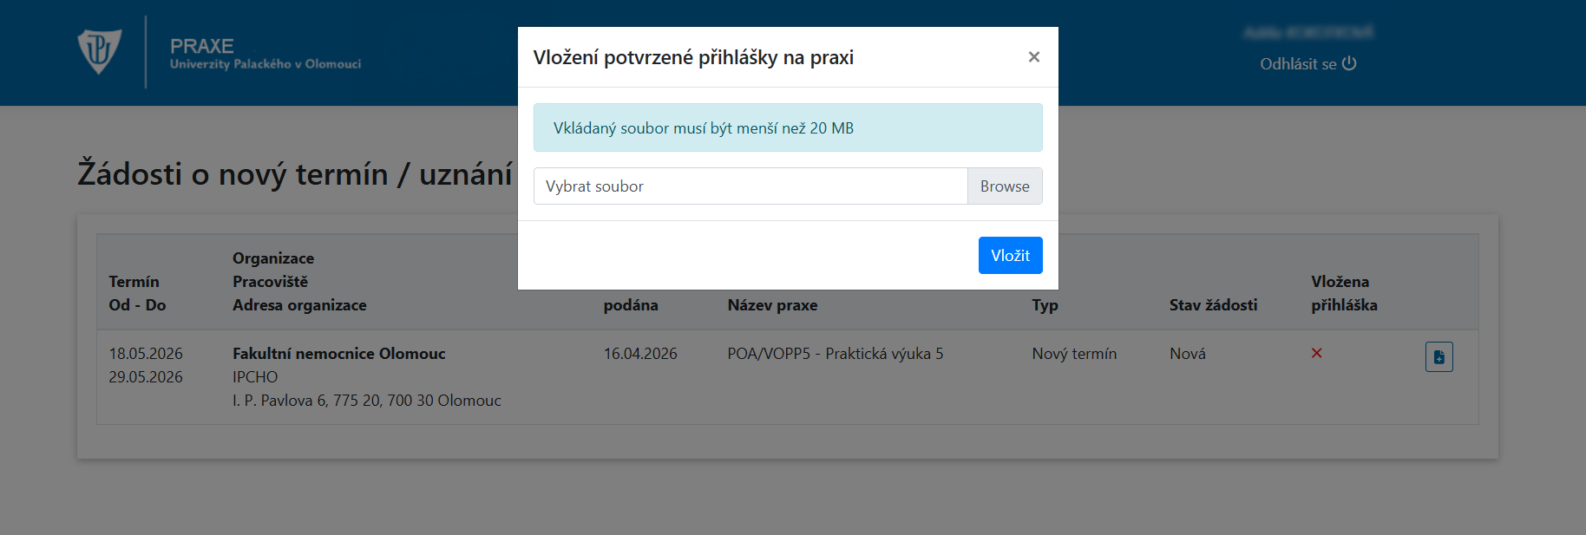Click 'POA/VOPP5 - Praktická výuka 5' cell
Viewport: 1586px width, 535px height.
[835, 354]
